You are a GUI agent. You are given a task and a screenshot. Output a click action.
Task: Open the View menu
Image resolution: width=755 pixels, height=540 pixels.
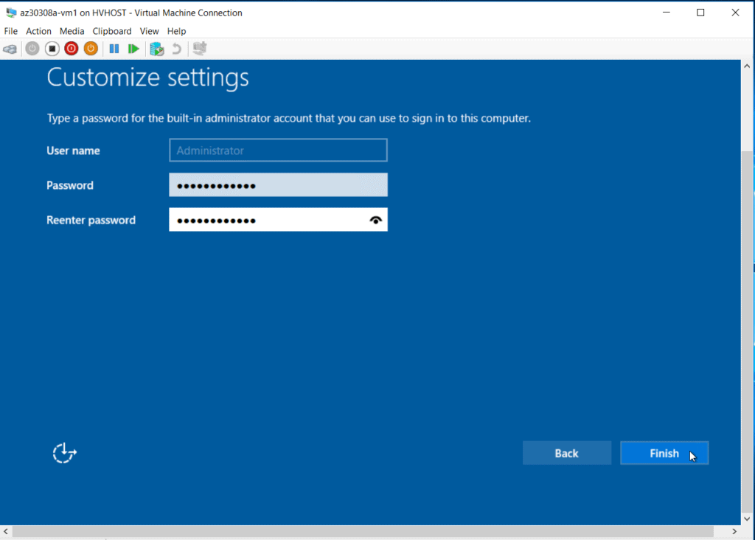point(150,31)
